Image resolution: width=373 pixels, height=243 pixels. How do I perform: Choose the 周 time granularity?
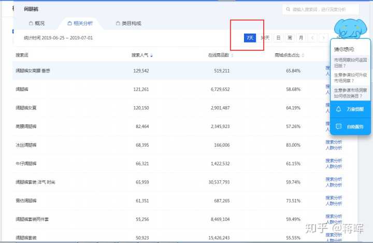click(290, 38)
